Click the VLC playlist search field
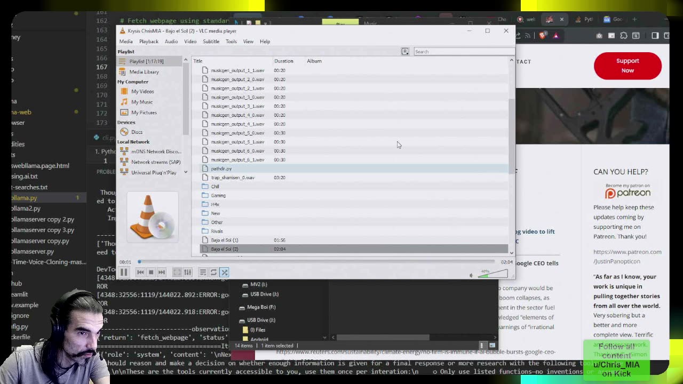Image resolution: width=683 pixels, height=384 pixels. point(463,52)
